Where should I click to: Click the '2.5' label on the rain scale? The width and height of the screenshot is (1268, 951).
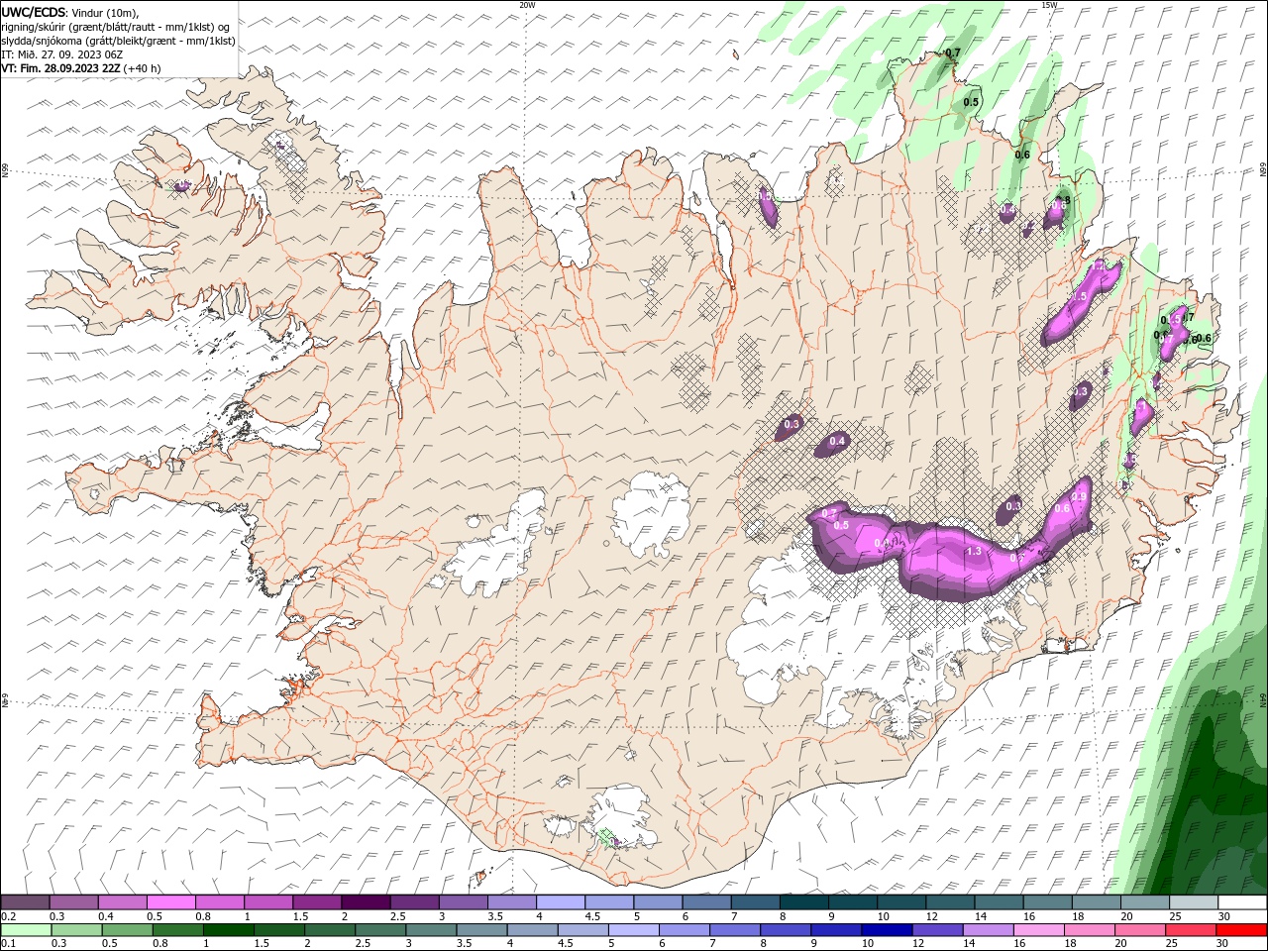tap(364, 943)
